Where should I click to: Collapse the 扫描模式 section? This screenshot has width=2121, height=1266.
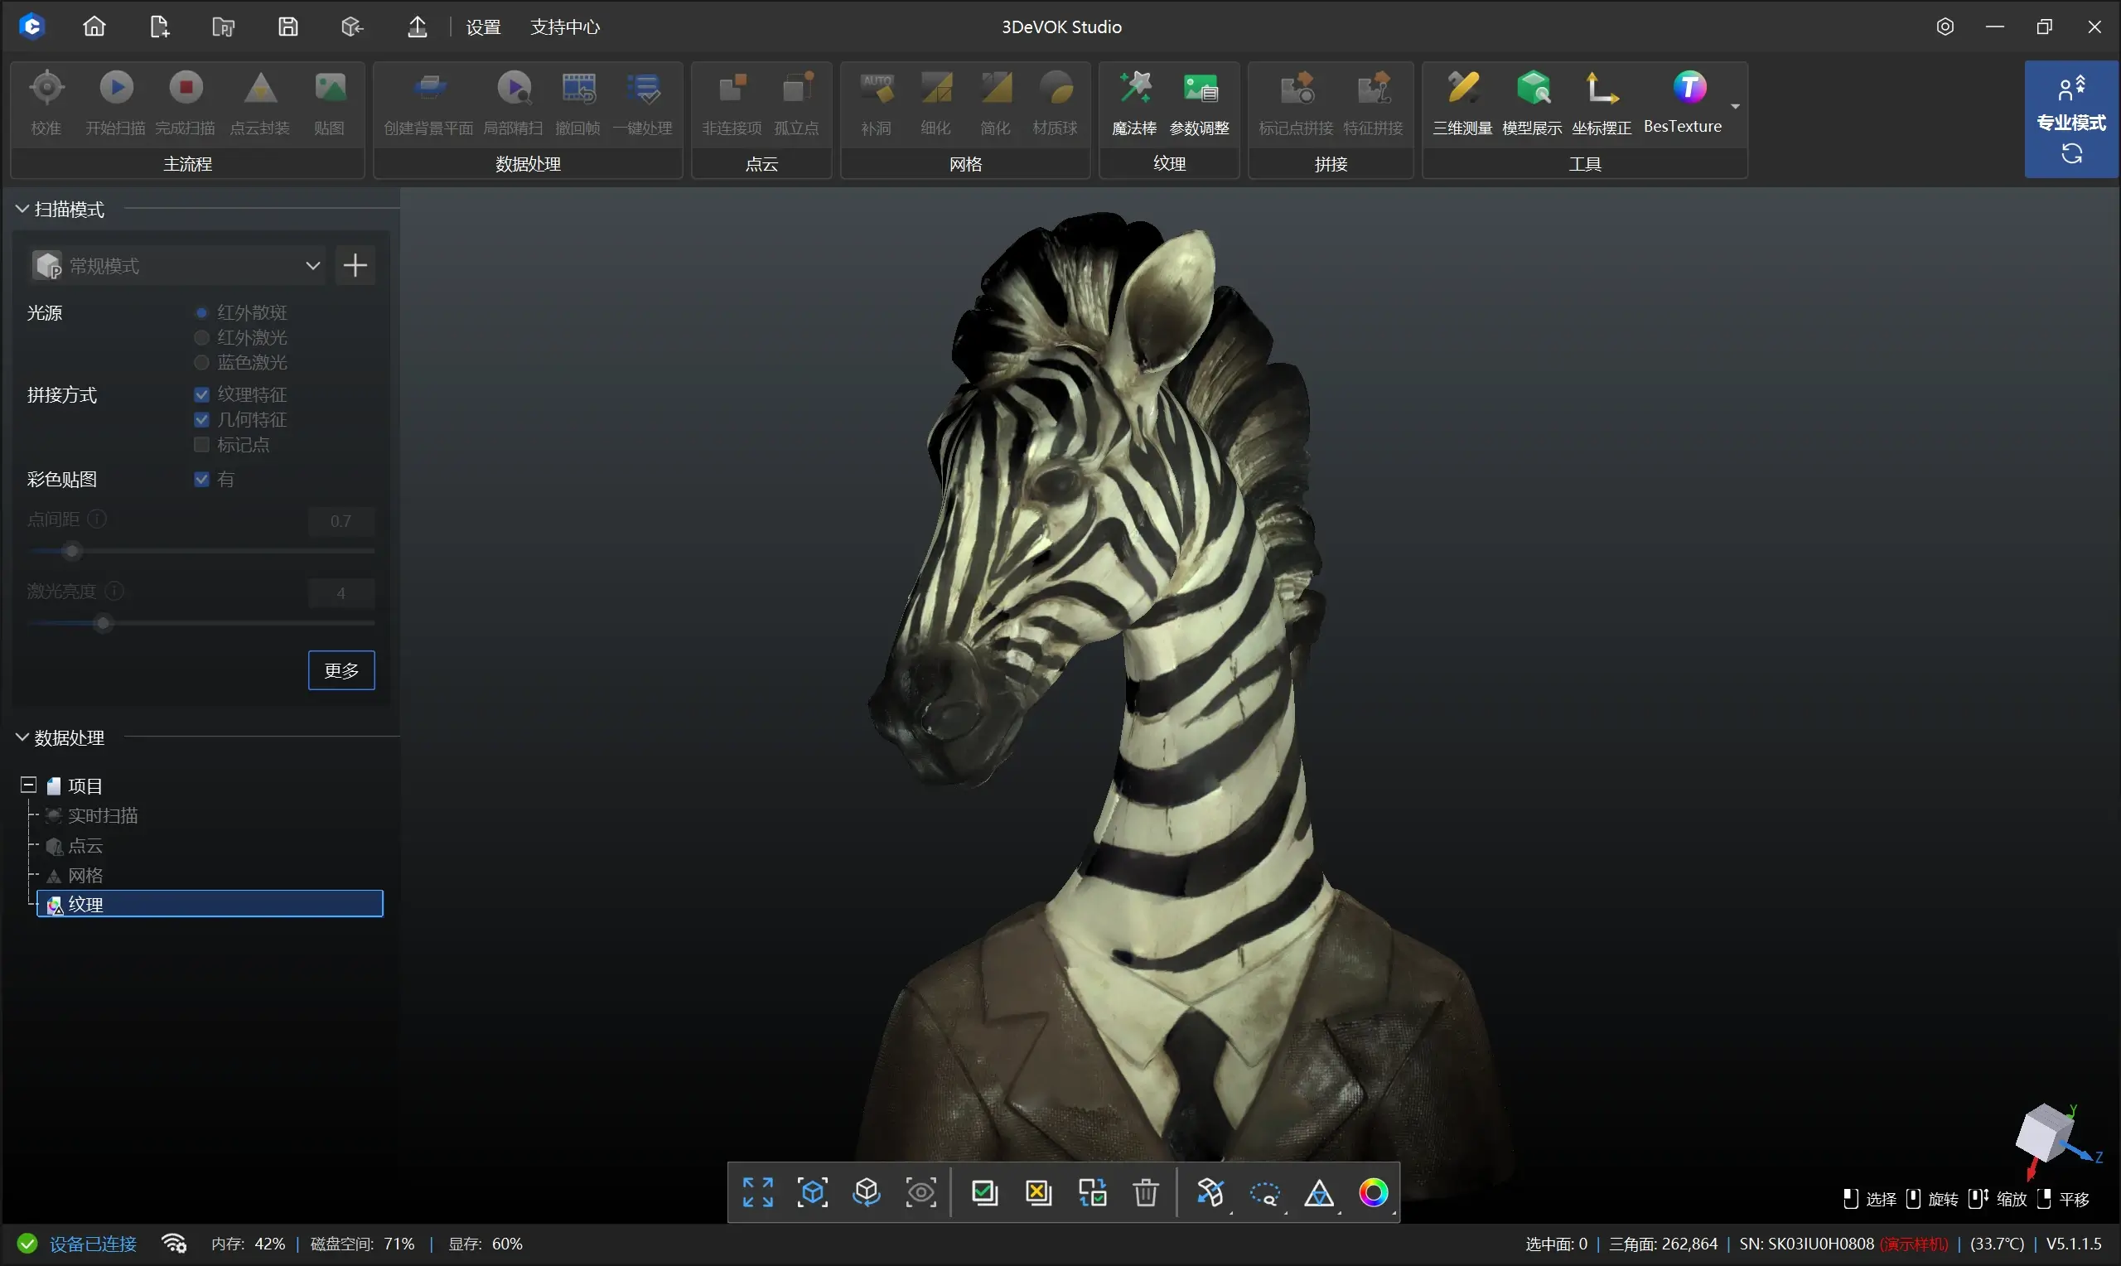click(x=22, y=209)
